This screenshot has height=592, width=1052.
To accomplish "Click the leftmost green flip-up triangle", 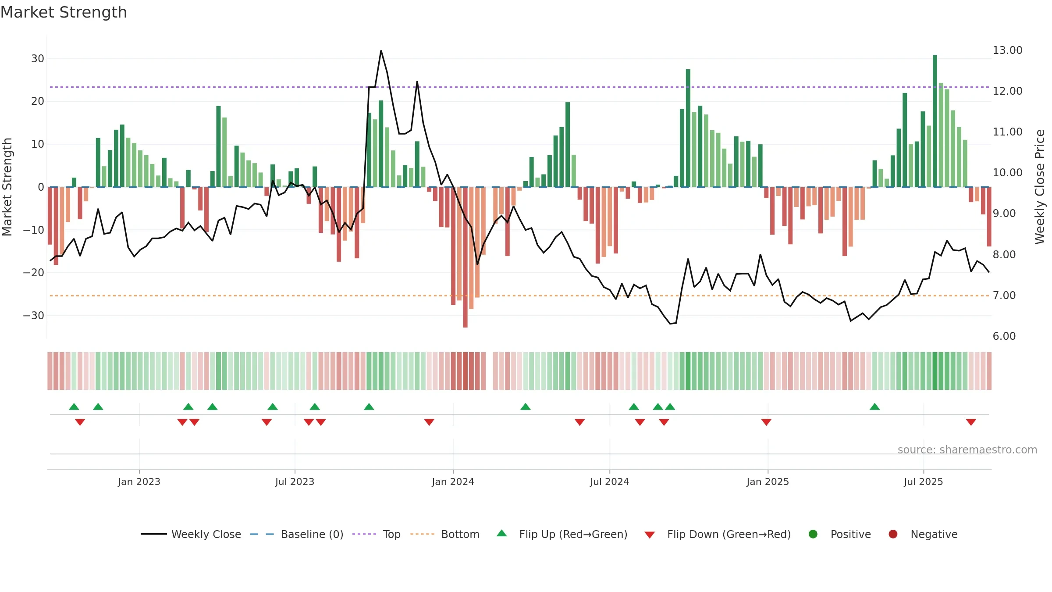I will tap(74, 407).
